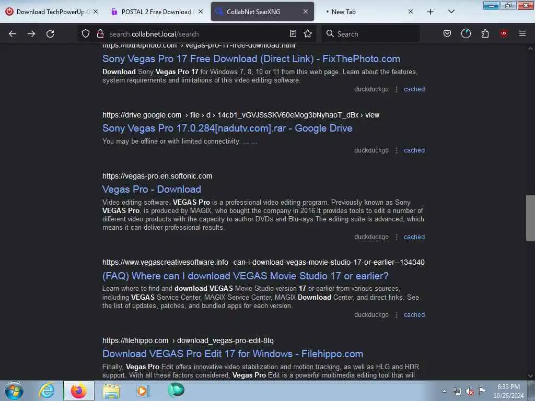Open the Windows Start menu orb
Viewport: 535px width, 401px height.
14,391
